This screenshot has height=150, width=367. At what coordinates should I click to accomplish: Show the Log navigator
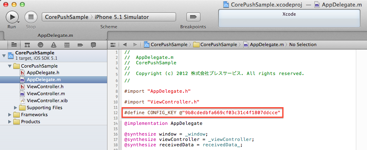(93, 45)
